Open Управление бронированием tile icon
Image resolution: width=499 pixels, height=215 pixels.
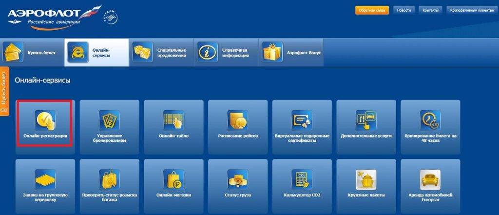pyautogui.click(x=109, y=119)
